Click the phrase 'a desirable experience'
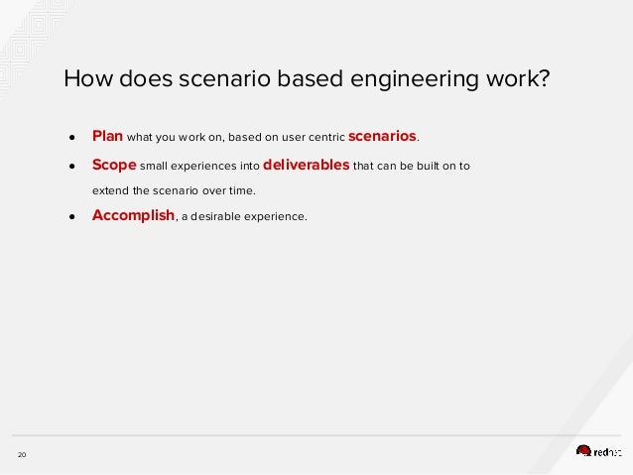The width and height of the screenshot is (633, 475). (243, 217)
